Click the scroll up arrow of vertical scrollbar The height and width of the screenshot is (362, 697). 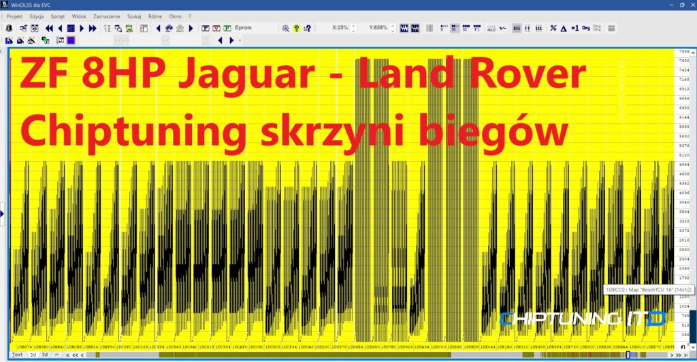693,52
